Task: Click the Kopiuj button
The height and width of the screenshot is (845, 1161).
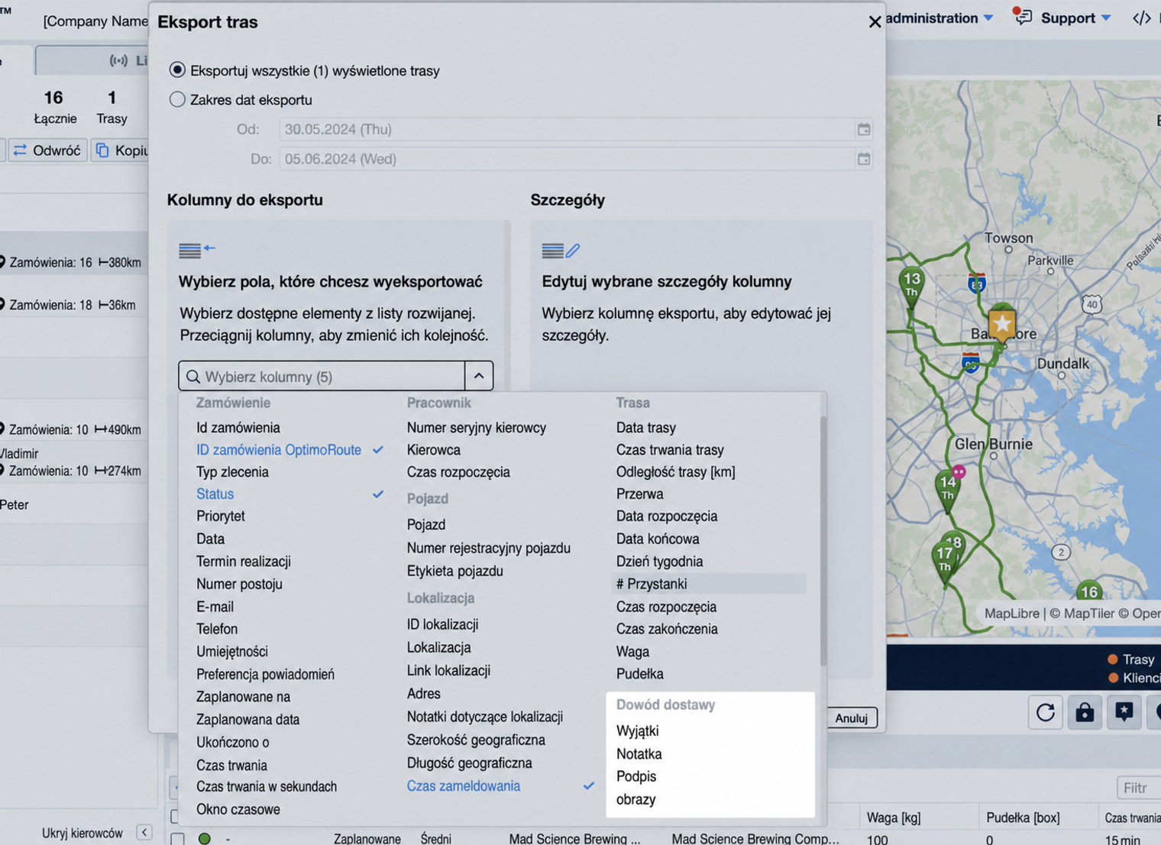Action: (121, 151)
